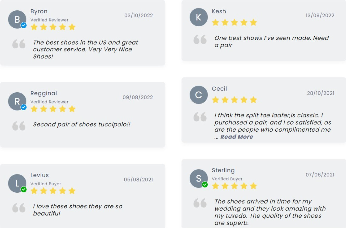The width and height of the screenshot is (346, 228).
Task: Expand Cecil's review with Read More
Action: 237,137
